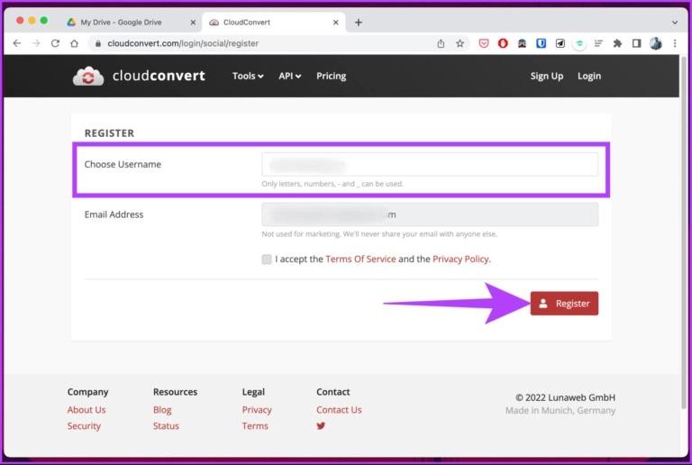This screenshot has height=465, width=692.
Task: Open the Bitwarden shield extension icon
Action: (x=541, y=43)
